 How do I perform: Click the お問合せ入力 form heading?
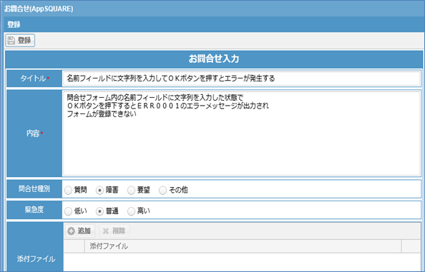214,59
